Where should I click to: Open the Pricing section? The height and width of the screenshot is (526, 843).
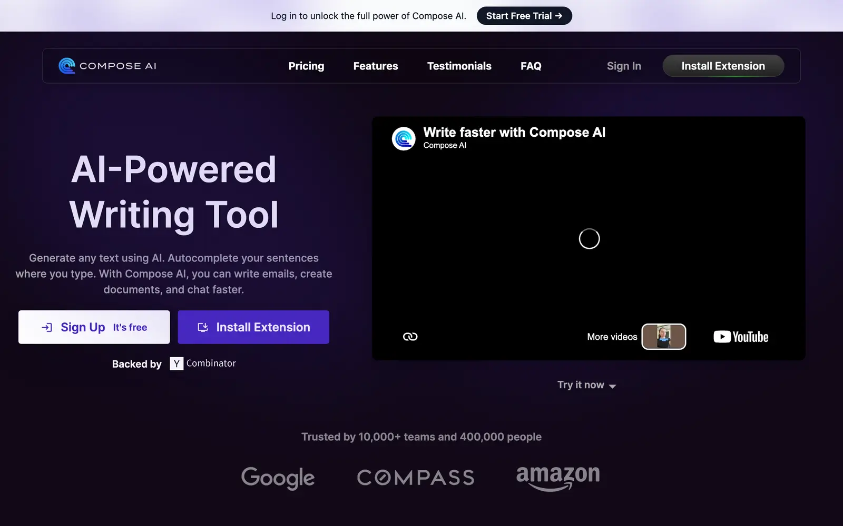point(306,66)
